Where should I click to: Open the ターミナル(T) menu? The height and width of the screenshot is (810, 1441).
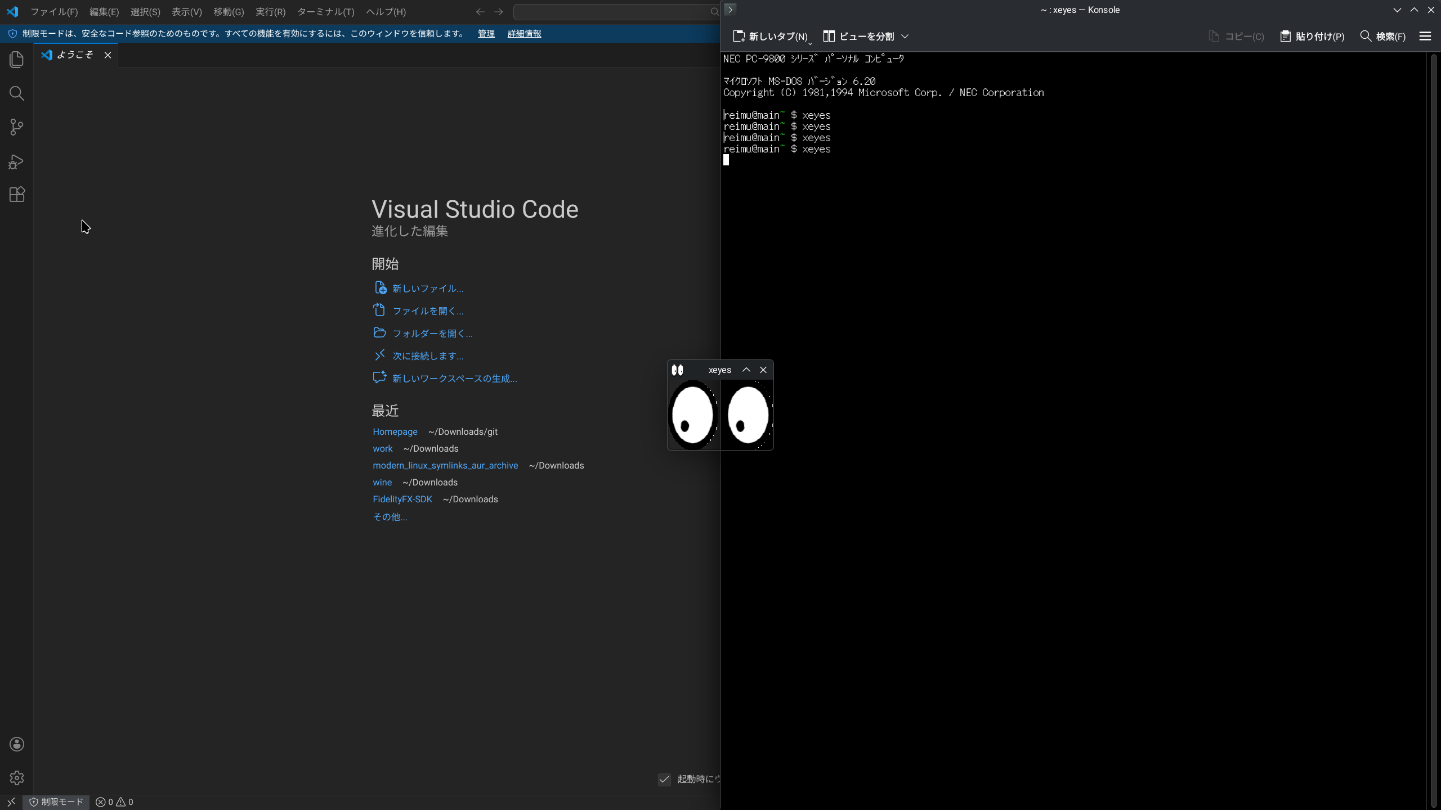pos(325,12)
